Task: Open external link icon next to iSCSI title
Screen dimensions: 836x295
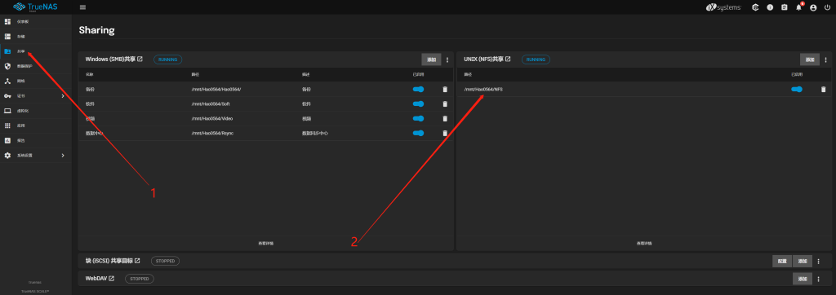Action: (137, 261)
